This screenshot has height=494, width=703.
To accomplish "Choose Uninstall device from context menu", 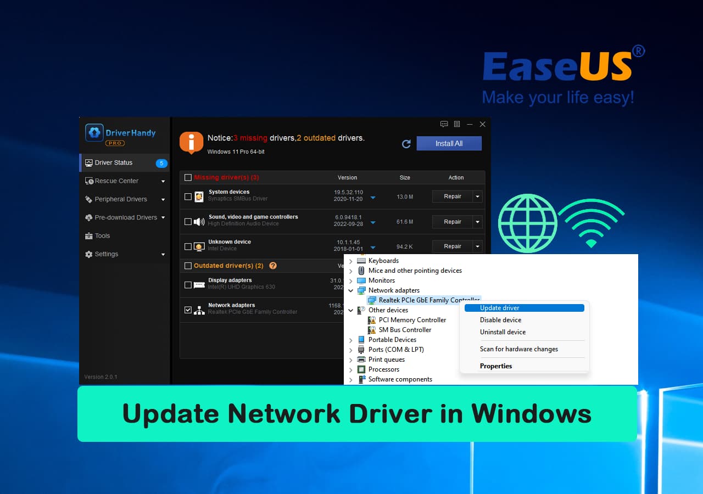I will click(x=525, y=332).
